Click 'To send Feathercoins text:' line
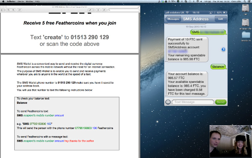The image size is (252, 158). (33, 111)
